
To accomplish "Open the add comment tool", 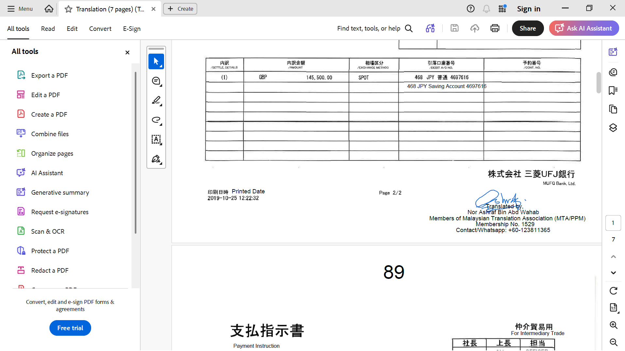I will click(x=156, y=81).
